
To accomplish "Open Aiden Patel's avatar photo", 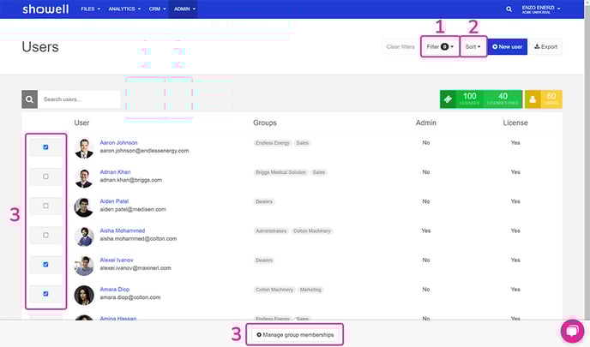I will point(84,206).
